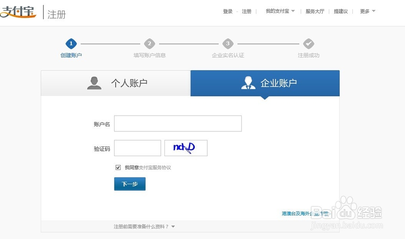Click the 企业实名认证 step label
This screenshot has height=239, width=405.
[x=228, y=55]
